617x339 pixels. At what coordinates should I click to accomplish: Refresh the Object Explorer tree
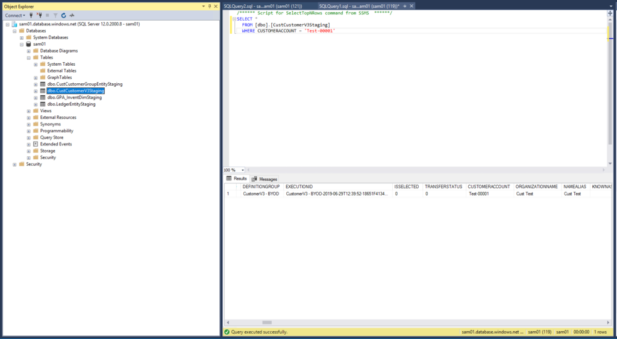[x=63, y=15]
